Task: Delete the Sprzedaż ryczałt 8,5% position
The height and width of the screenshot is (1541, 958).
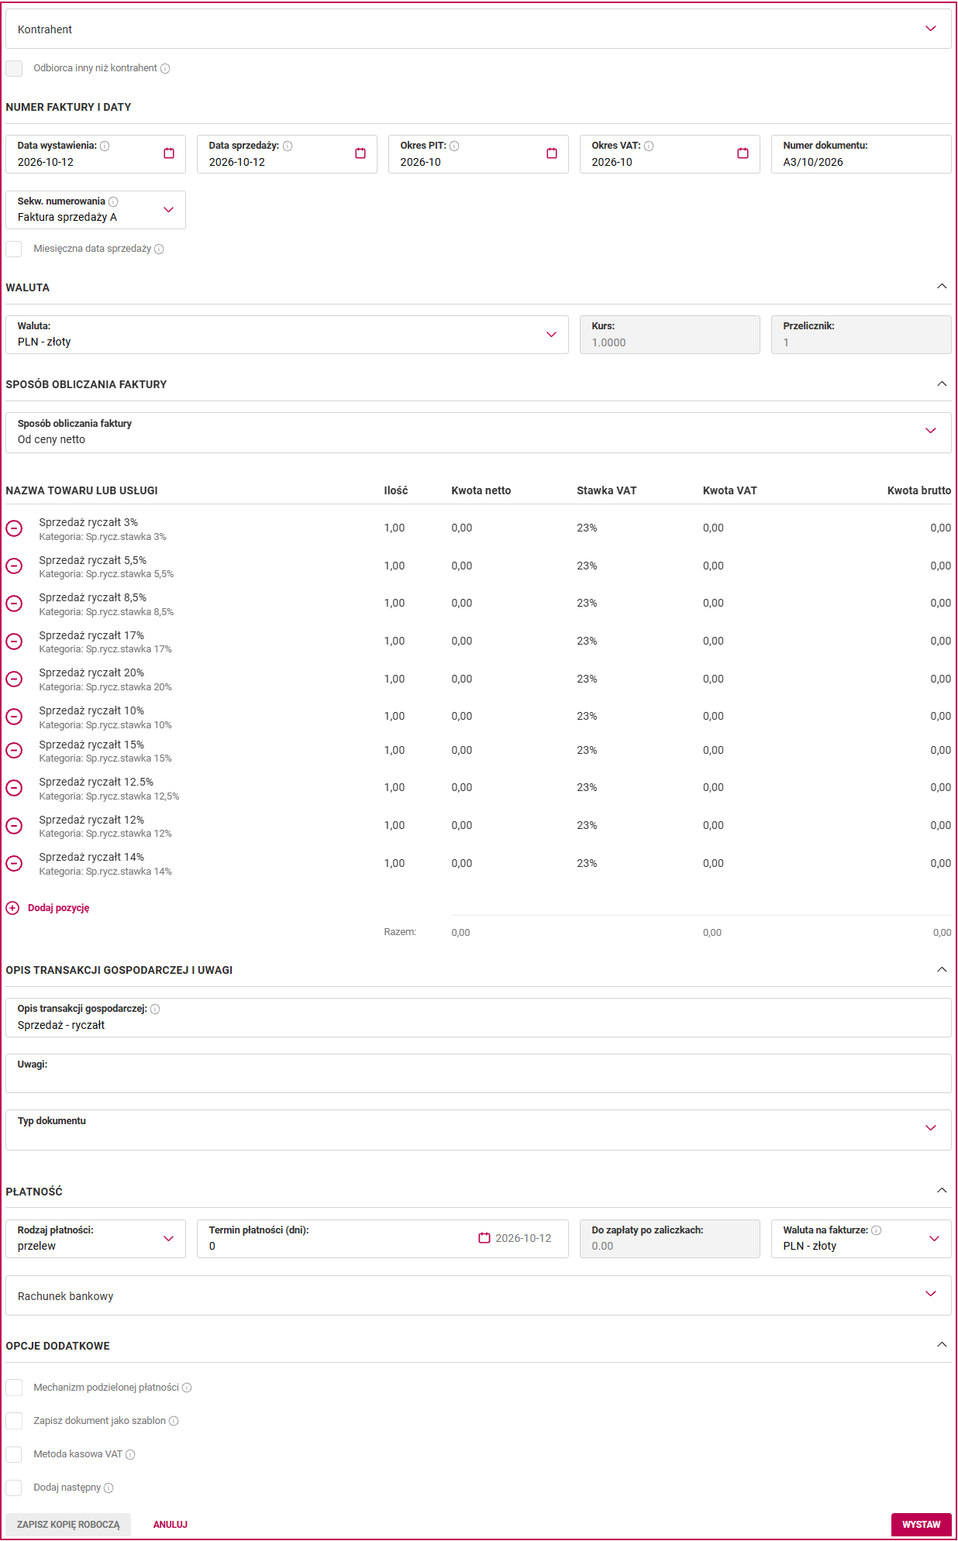Action: tap(14, 604)
